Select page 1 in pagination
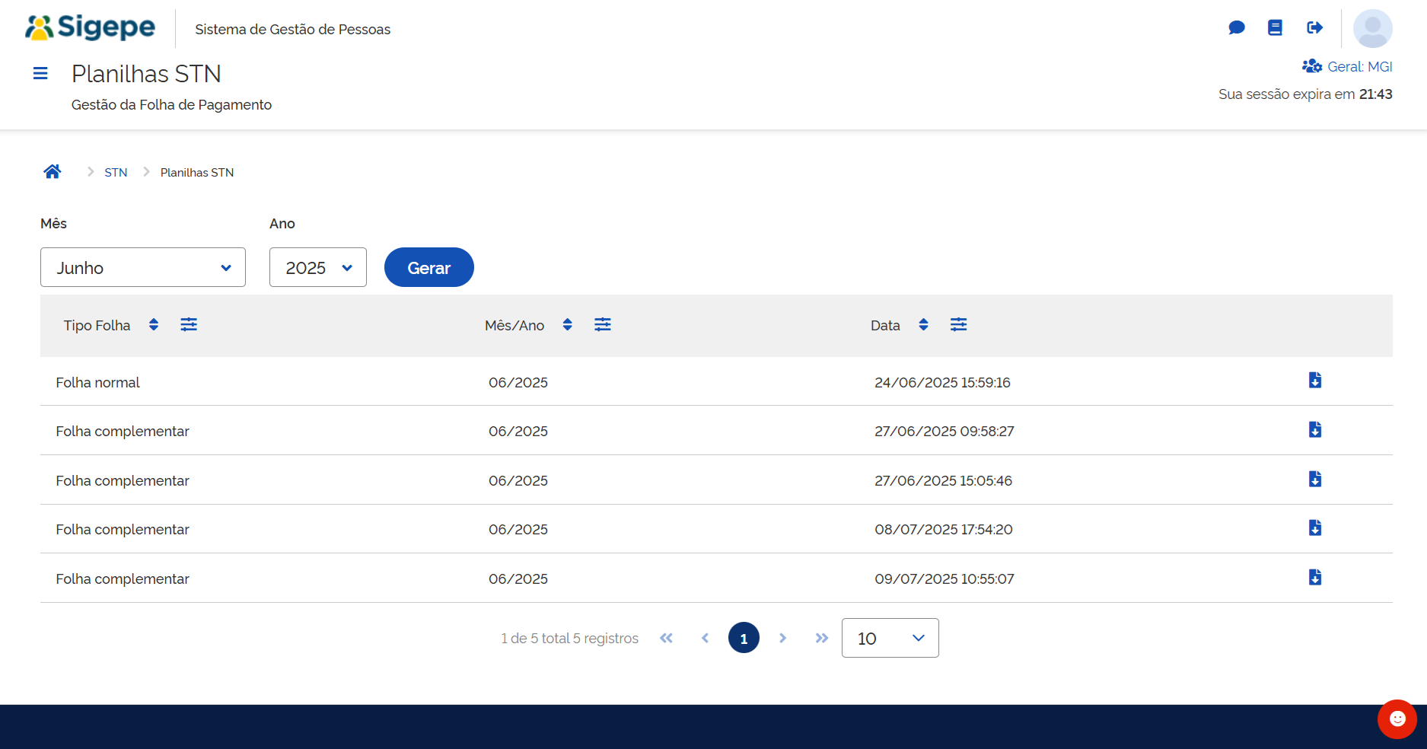Viewport: 1427px width, 749px height. [744, 639]
